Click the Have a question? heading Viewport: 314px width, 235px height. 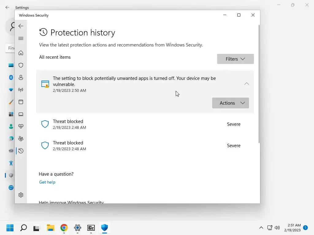point(56,174)
